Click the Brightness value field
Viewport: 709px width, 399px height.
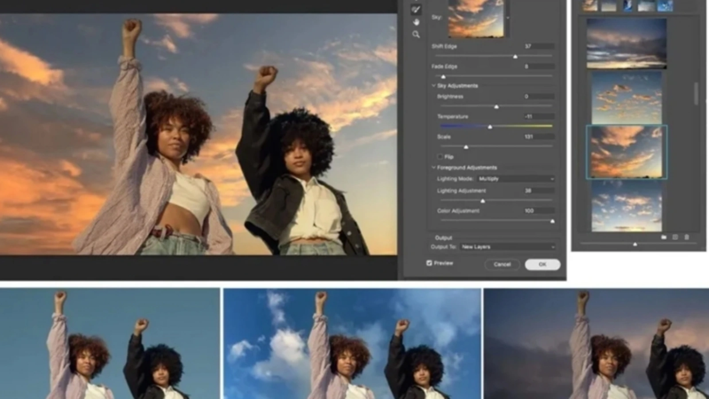tap(538, 96)
